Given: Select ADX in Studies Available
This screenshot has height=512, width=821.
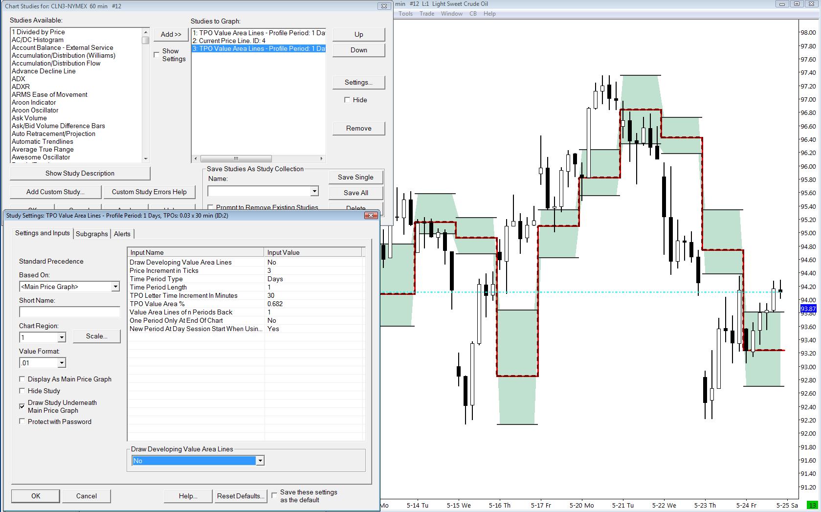Looking at the screenshot, I should 77,79.
